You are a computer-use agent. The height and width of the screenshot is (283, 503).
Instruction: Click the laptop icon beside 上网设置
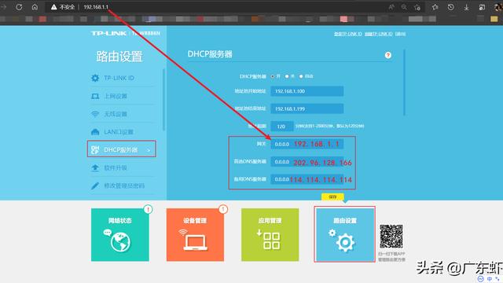[x=95, y=96]
